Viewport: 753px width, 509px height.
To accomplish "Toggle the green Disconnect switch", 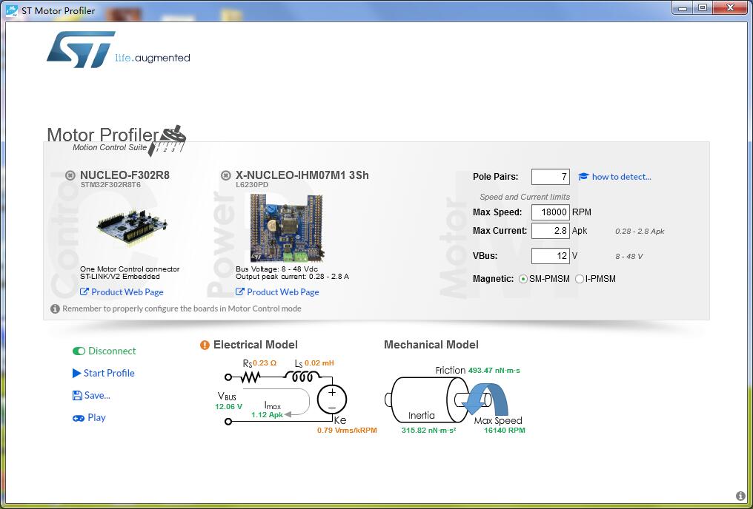I will pos(79,351).
